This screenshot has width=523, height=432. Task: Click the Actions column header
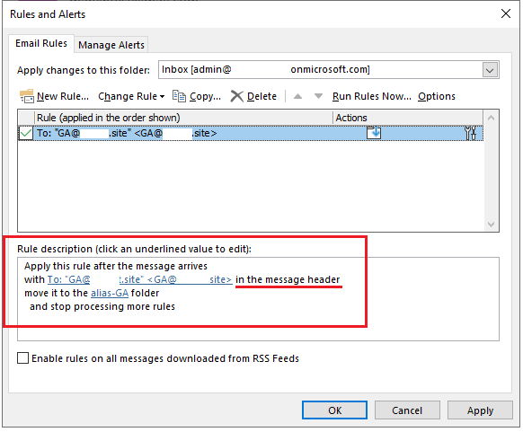pos(408,118)
